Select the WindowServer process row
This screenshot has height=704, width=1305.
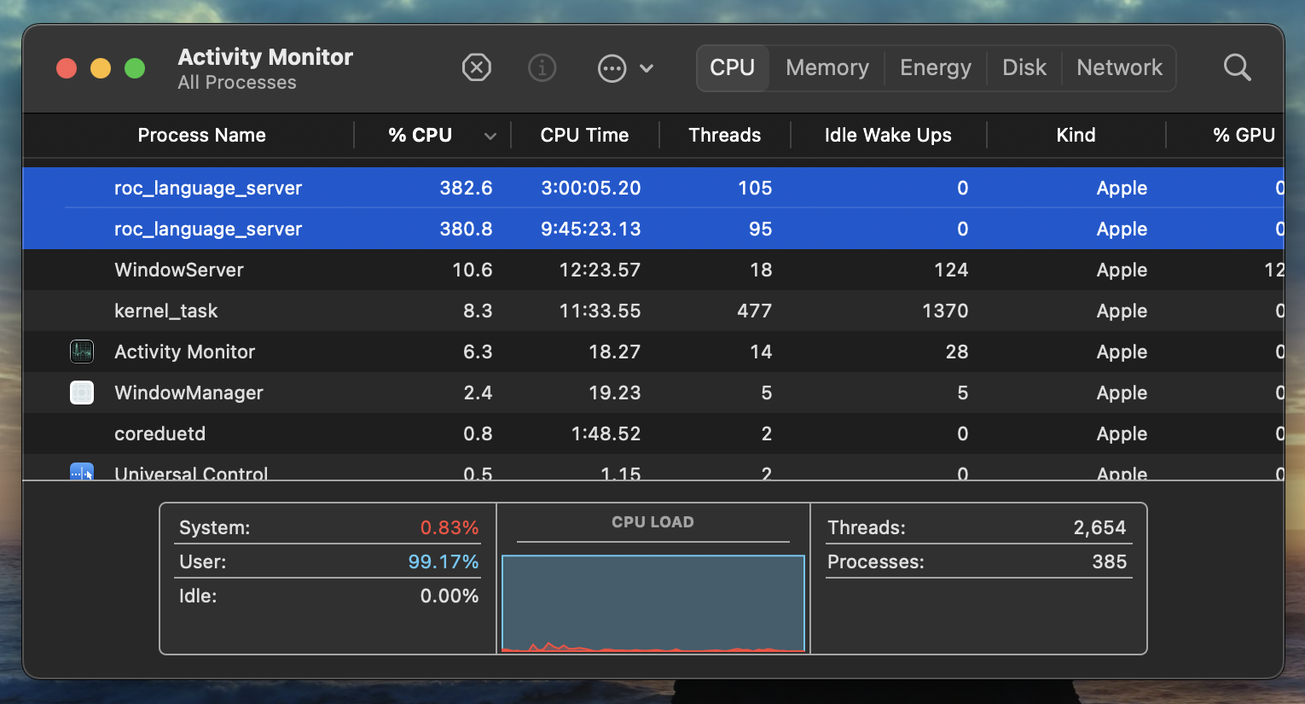(x=653, y=270)
